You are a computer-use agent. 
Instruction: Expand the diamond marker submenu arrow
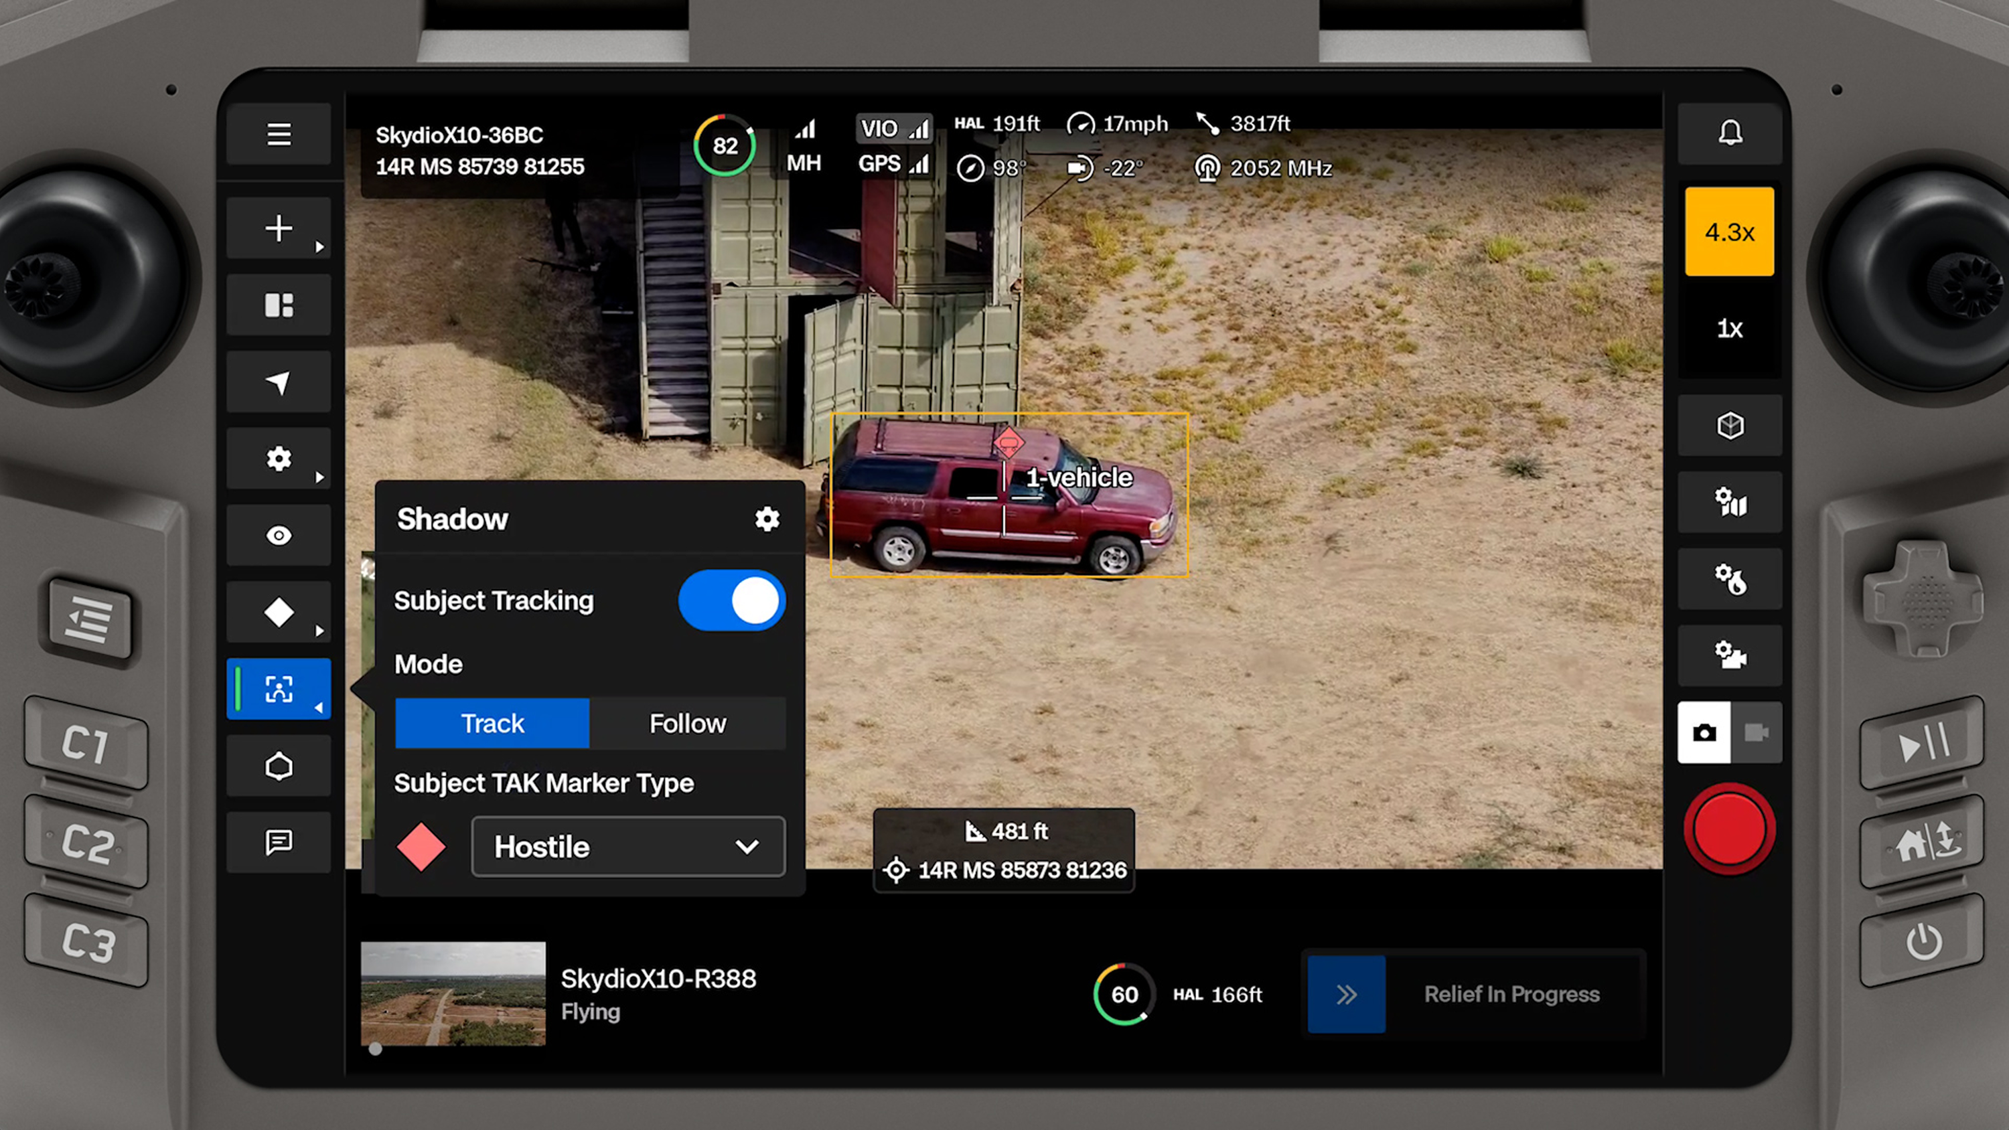pyautogui.click(x=319, y=631)
